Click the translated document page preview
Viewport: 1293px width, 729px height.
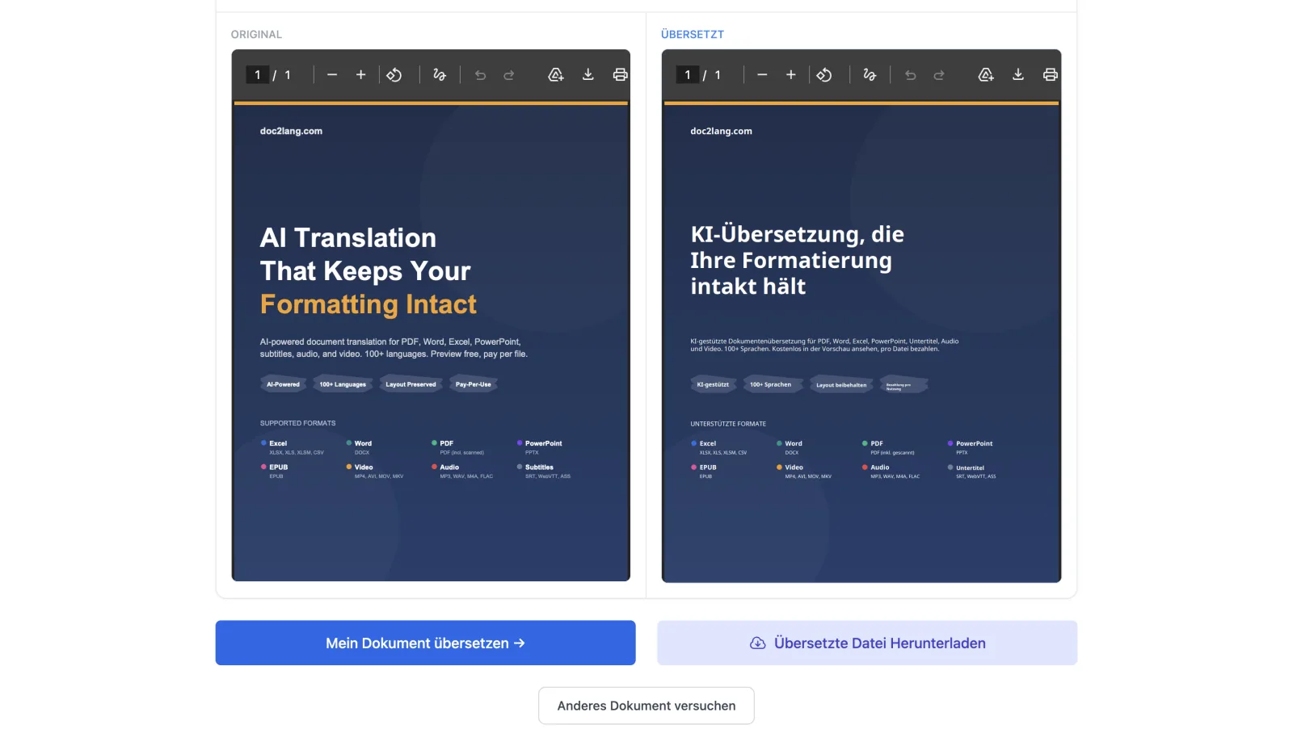pos(861,341)
